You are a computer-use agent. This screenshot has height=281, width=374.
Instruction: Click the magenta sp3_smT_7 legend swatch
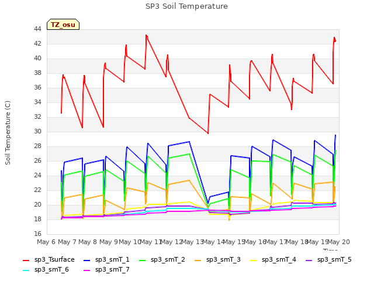tap(87, 270)
